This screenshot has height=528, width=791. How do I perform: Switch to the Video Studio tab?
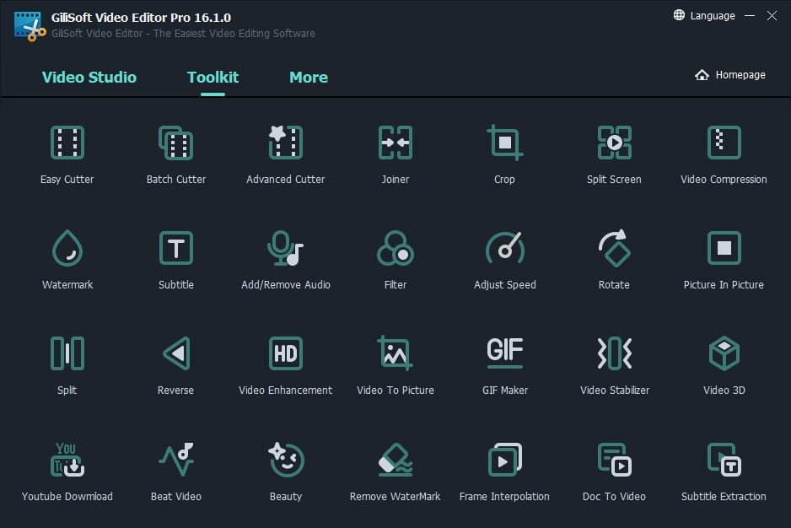click(89, 78)
